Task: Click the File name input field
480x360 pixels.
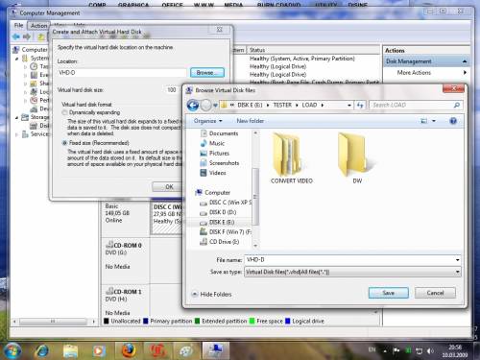Action: point(352,260)
